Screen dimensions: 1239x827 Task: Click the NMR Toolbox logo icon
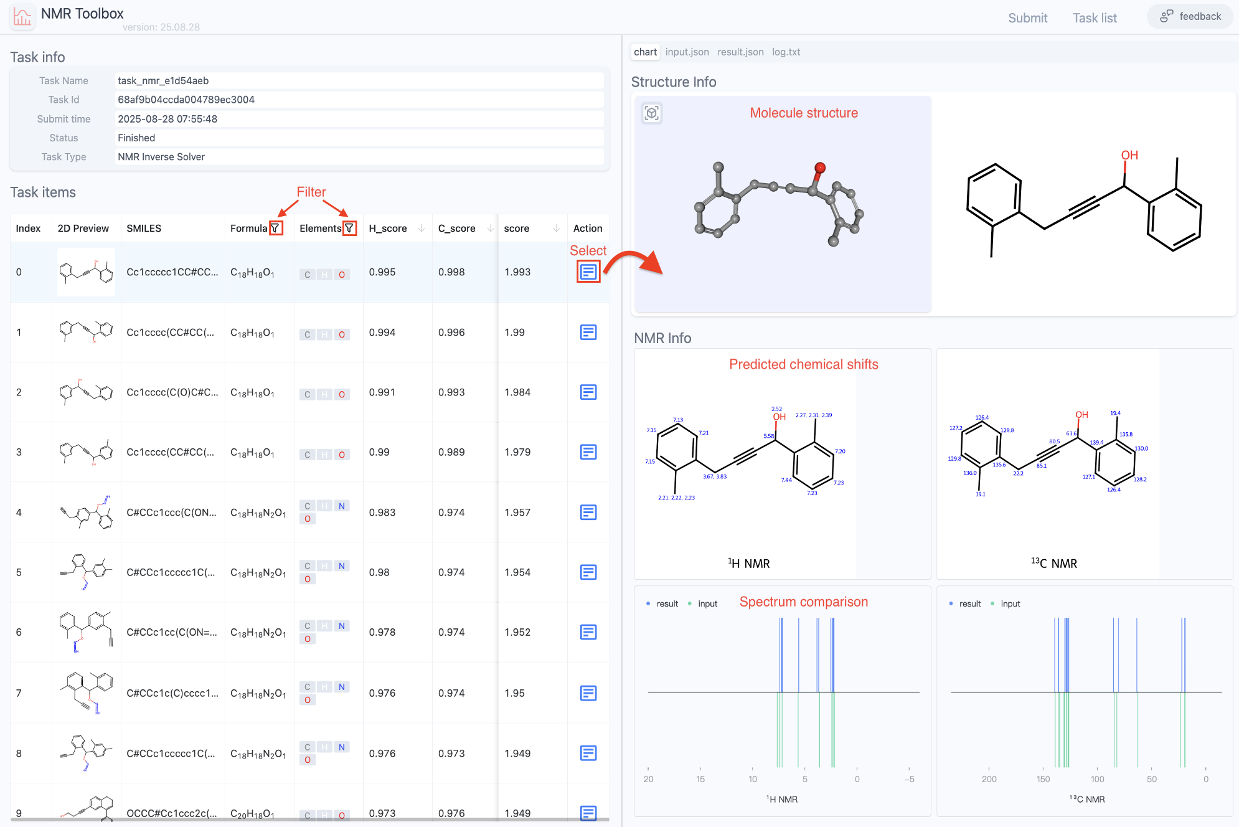[x=22, y=16]
